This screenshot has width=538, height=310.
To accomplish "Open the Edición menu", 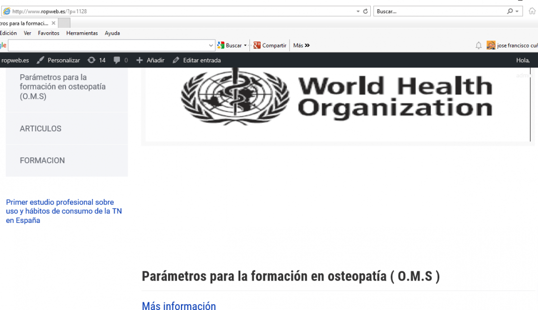I will click(8, 33).
